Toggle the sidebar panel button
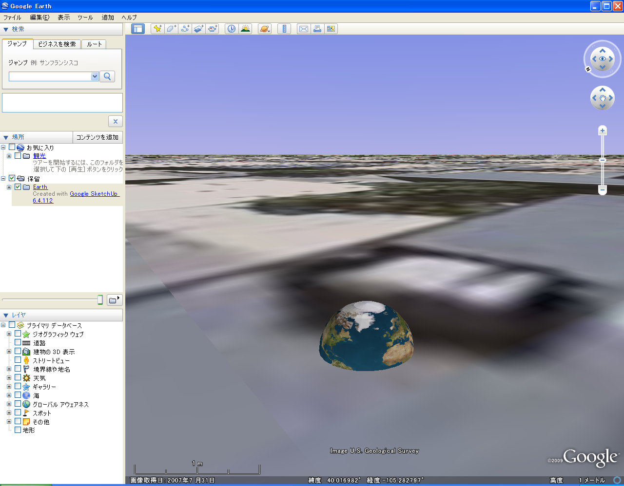This screenshot has height=486, width=624. click(x=138, y=29)
